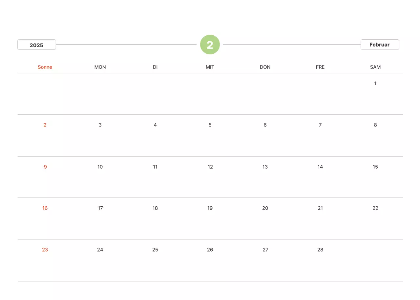The width and height of the screenshot is (420, 300).
Task: Choose date 26 in the last row
Action: [210, 250]
